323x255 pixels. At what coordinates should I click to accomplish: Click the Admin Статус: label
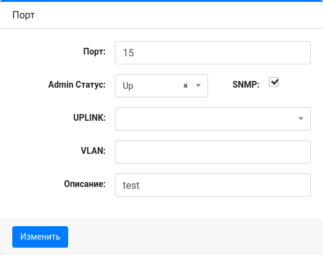tap(77, 85)
